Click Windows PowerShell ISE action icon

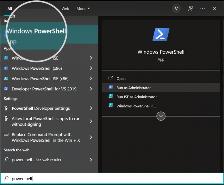(111, 105)
